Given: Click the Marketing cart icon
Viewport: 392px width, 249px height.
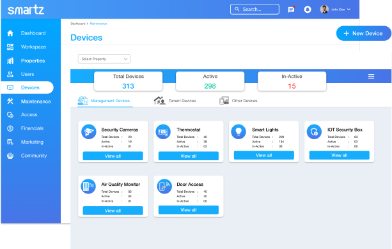Looking at the screenshot, I should [10, 142].
